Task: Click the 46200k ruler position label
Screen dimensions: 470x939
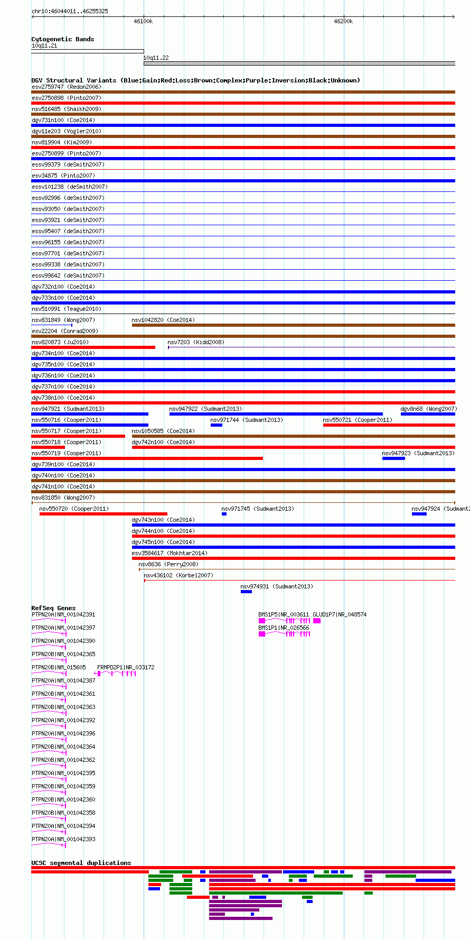Action: point(343,21)
